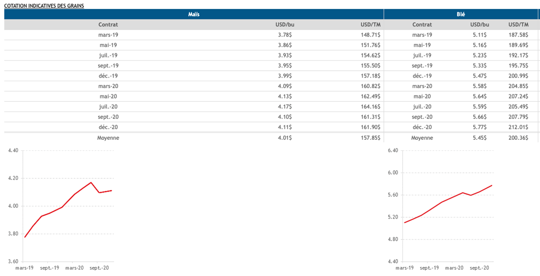Select the 148.71$ cell in Maïs table
The width and height of the screenshot is (540, 276).
point(370,35)
